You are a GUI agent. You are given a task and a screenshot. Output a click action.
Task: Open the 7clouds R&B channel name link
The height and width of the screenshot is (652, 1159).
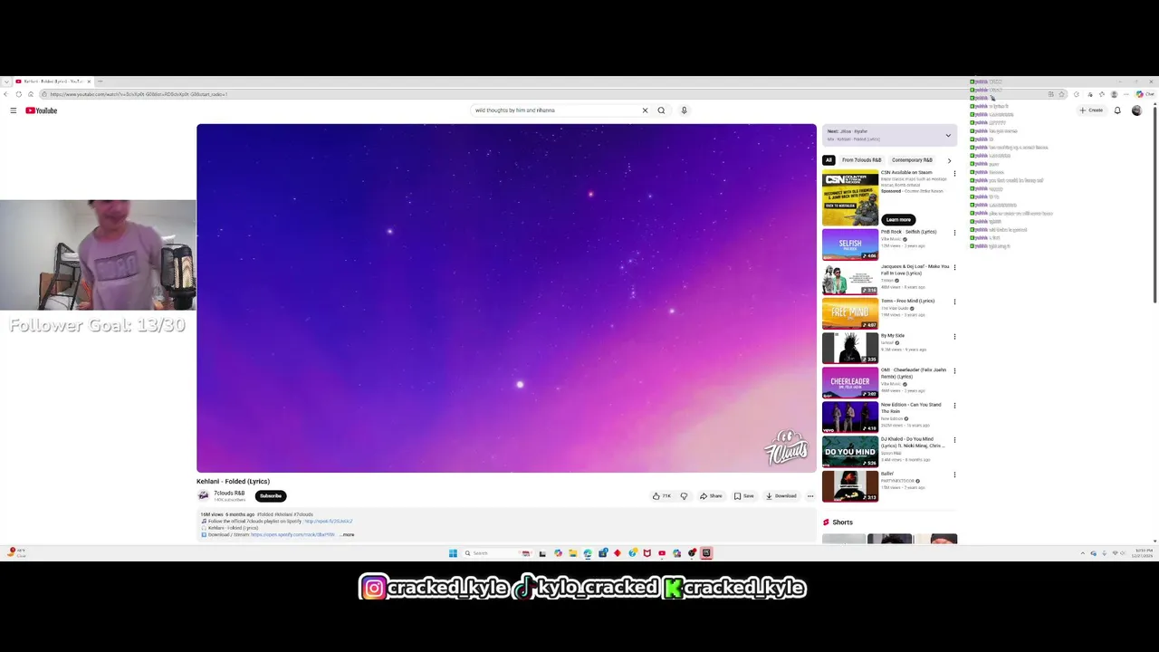coord(229,494)
